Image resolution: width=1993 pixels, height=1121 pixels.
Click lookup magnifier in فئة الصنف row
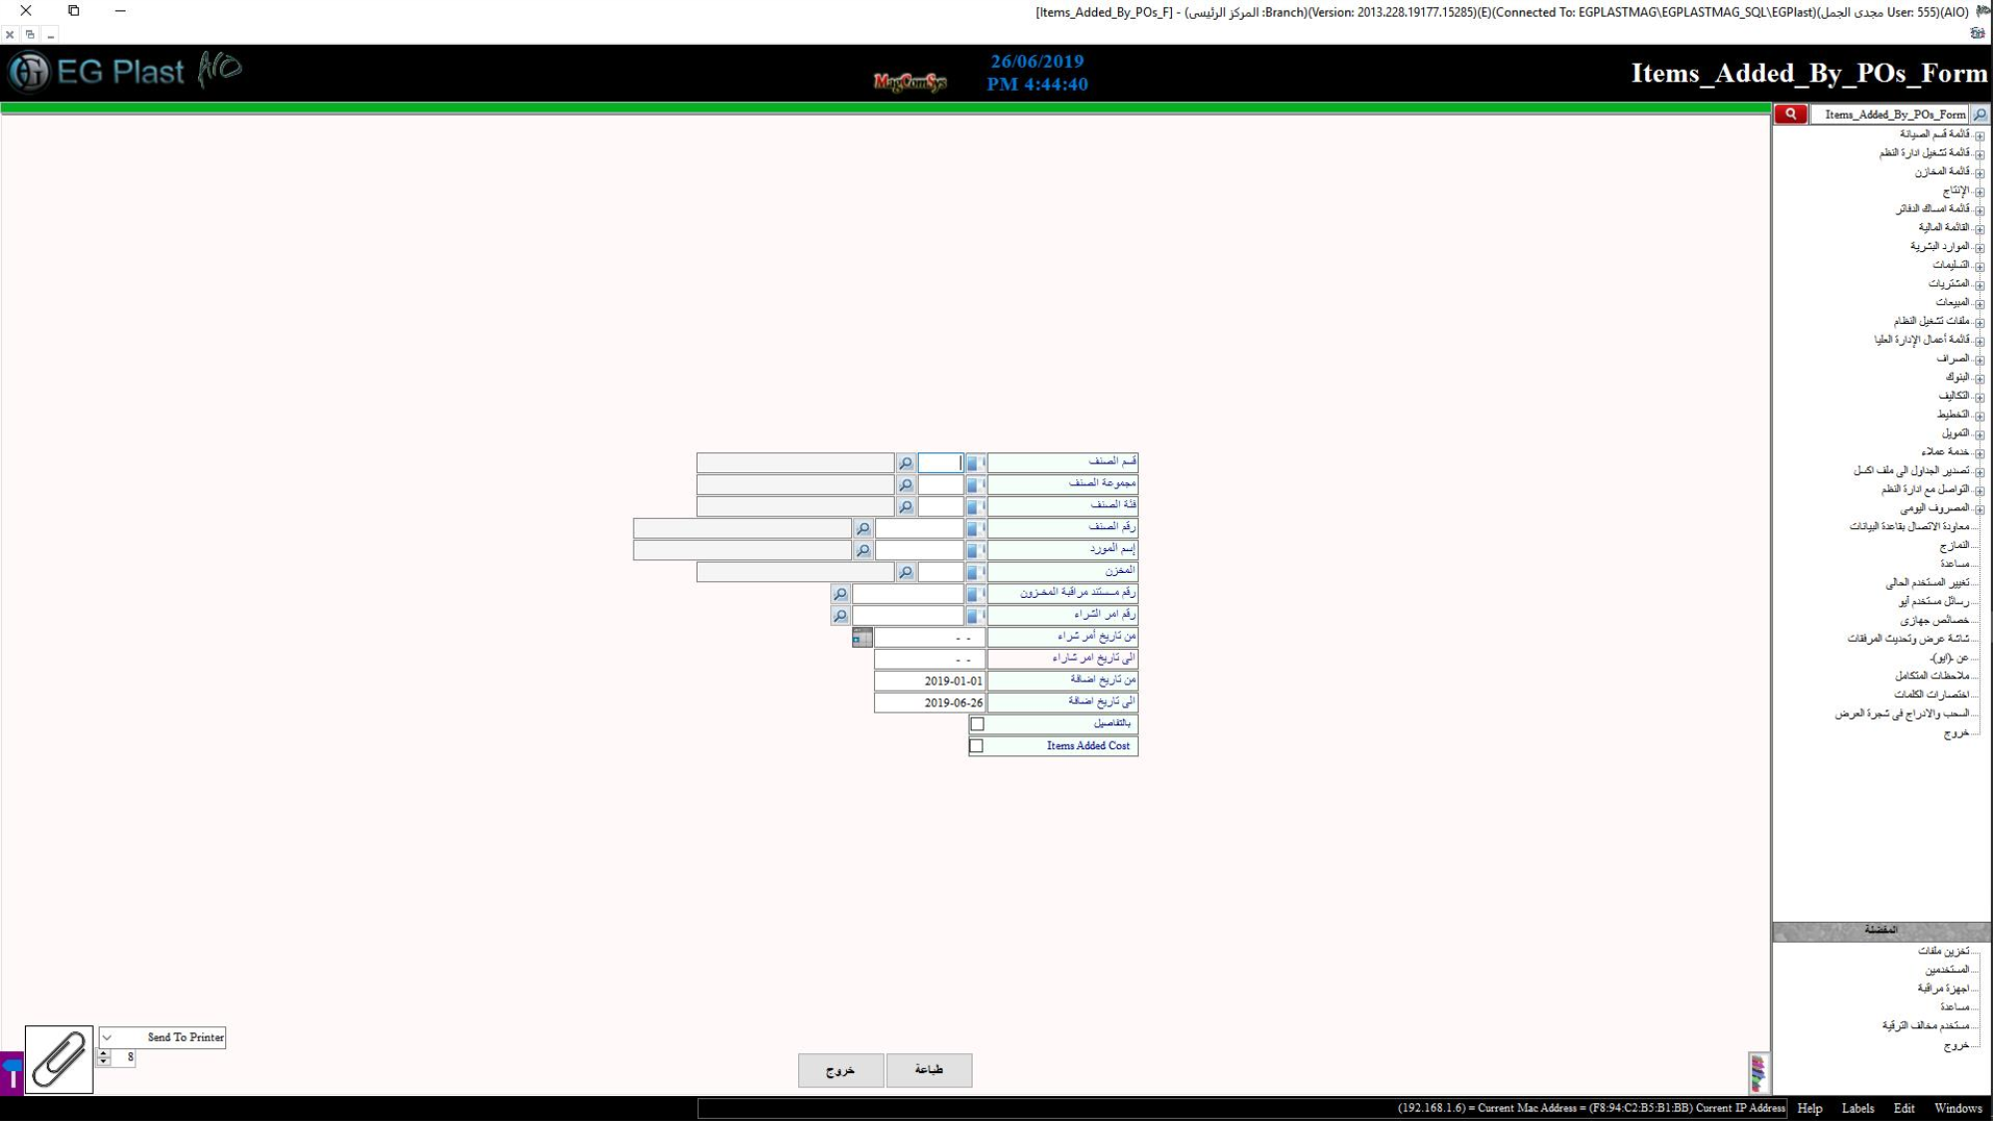[905, 507]
